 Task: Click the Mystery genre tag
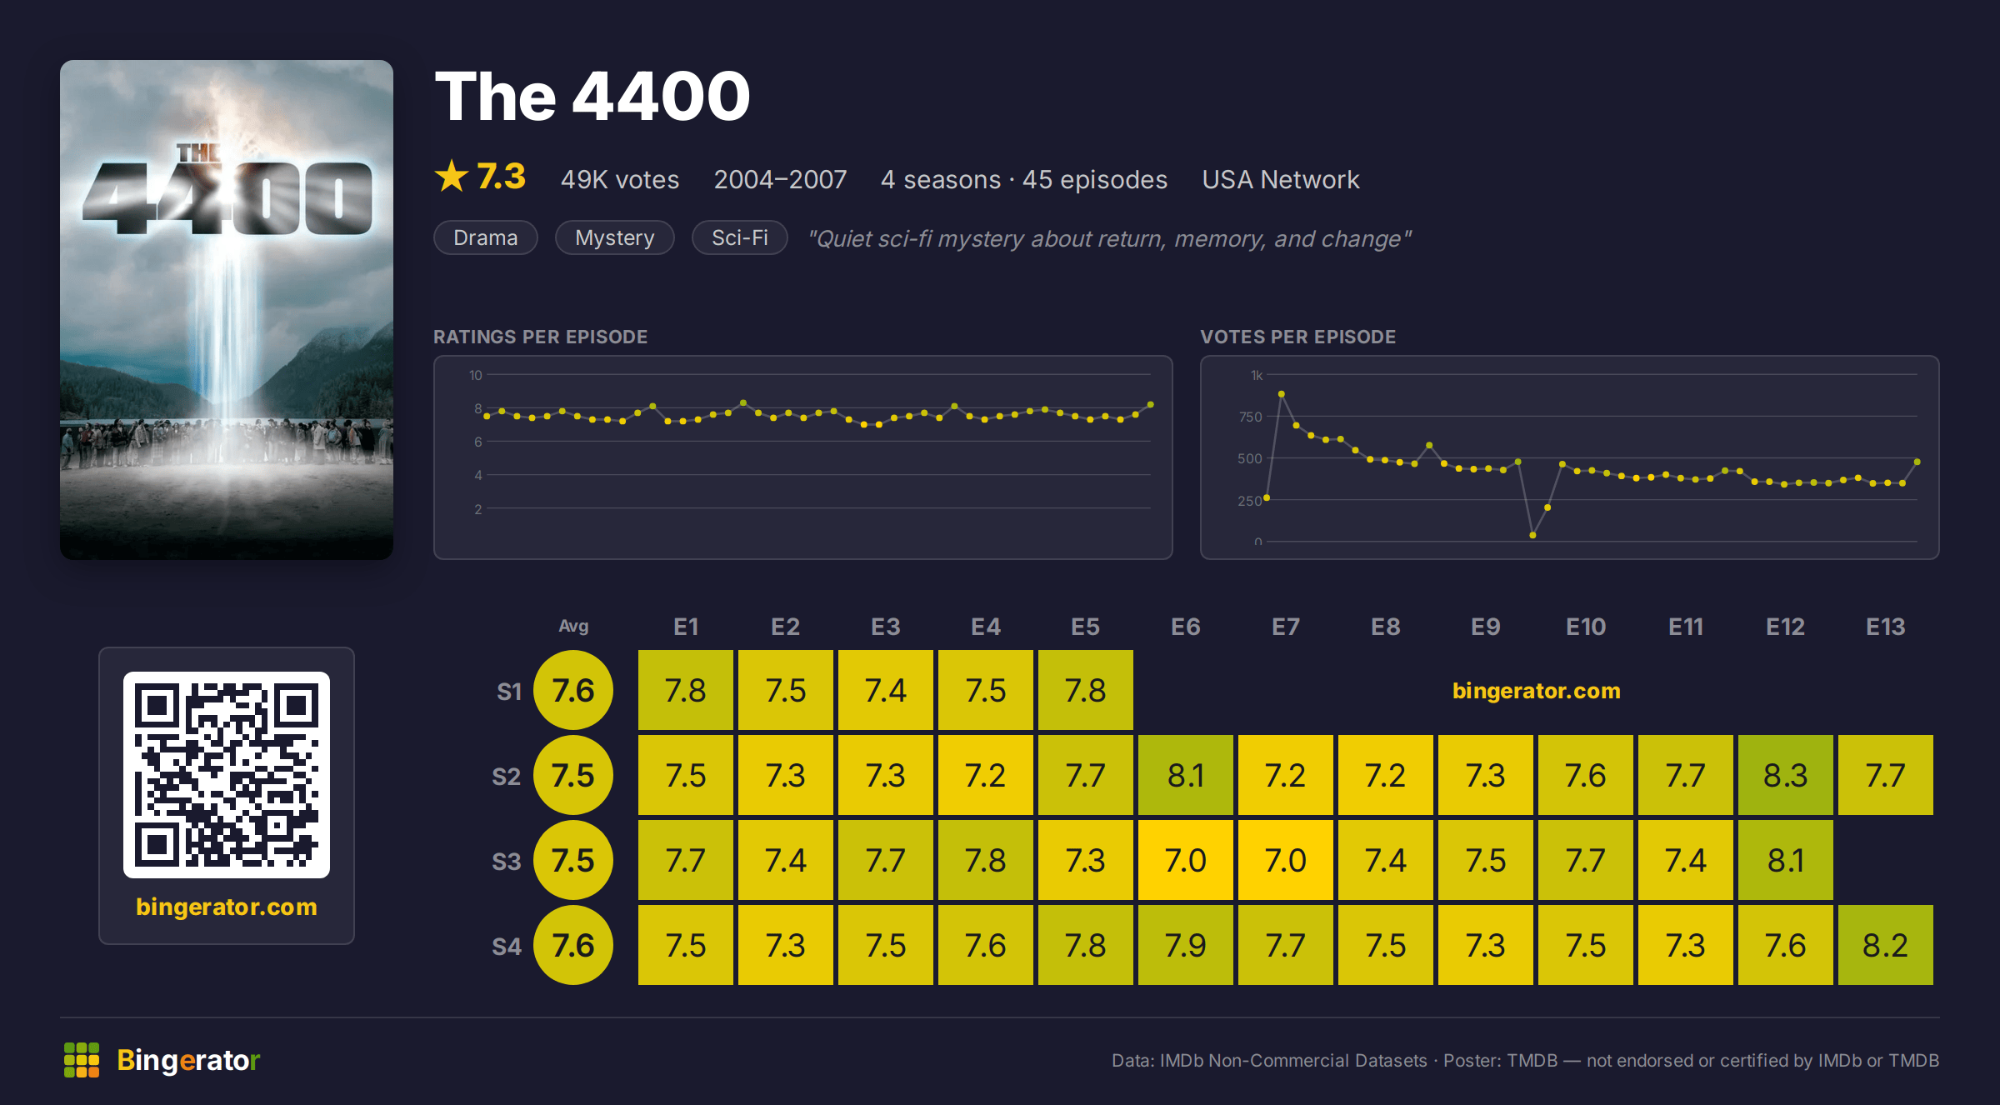click(615, 237)
